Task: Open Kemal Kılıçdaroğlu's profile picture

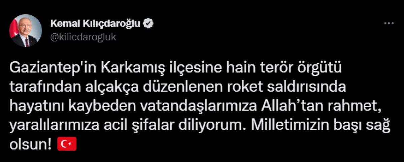Action: pyautogui.click(x=26, y=31)
